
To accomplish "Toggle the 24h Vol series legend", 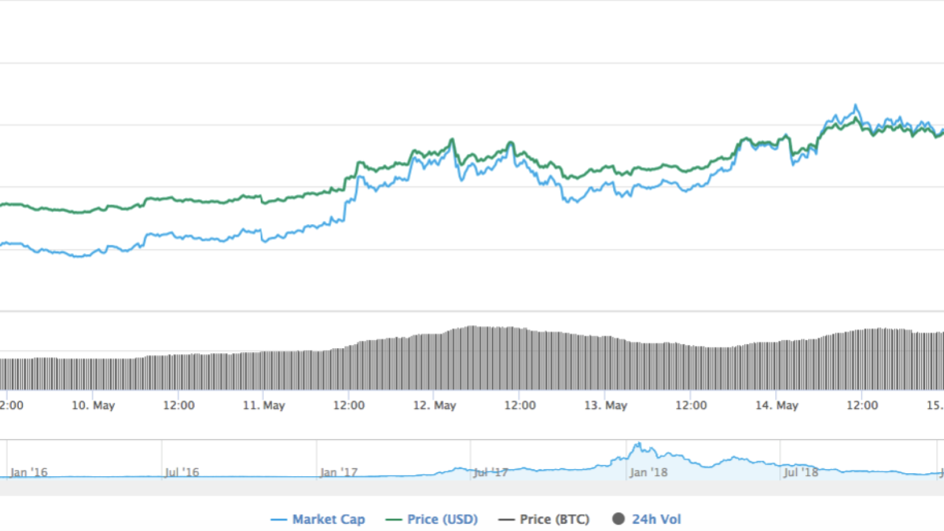I will coord(647,519).
